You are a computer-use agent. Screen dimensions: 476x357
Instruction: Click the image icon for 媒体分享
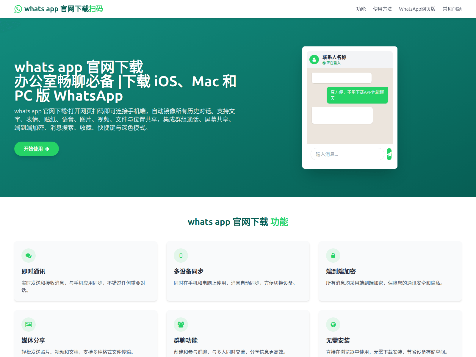click(x=29, y=325)
